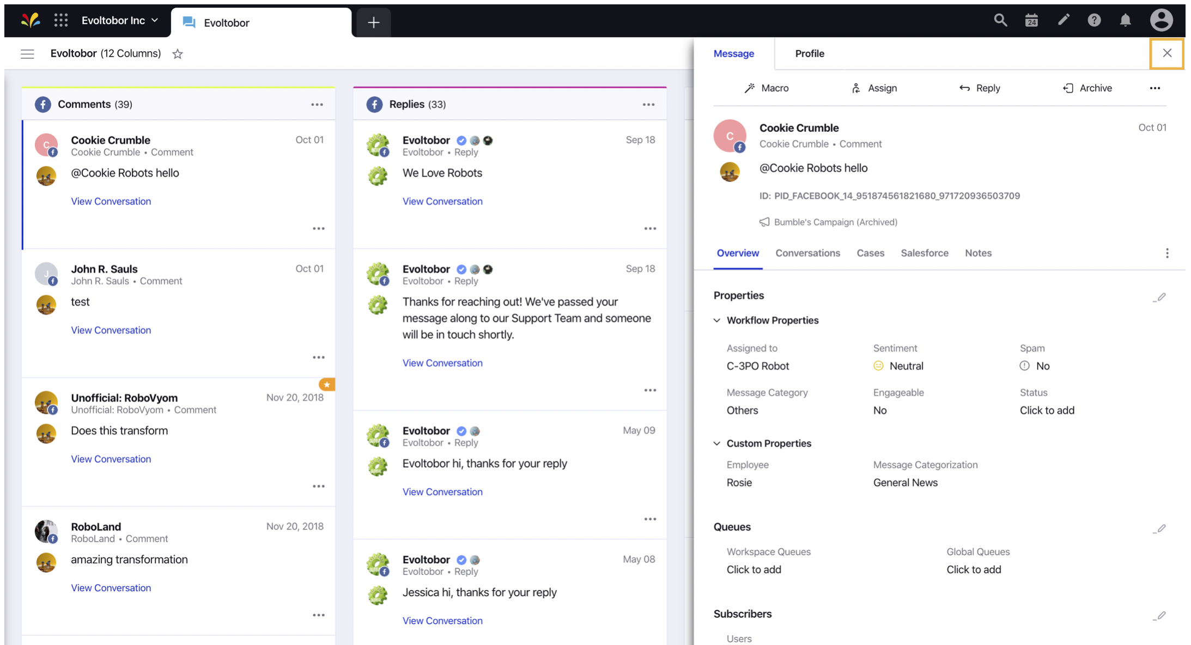View Conversation for Does this transform comment

click(111, 459)
